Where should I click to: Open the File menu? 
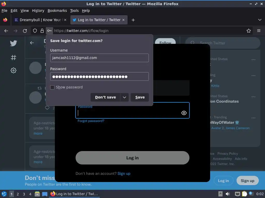(4, 11)
